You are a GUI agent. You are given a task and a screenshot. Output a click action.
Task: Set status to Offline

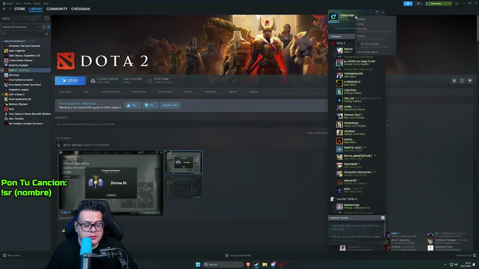click(361, 36)
